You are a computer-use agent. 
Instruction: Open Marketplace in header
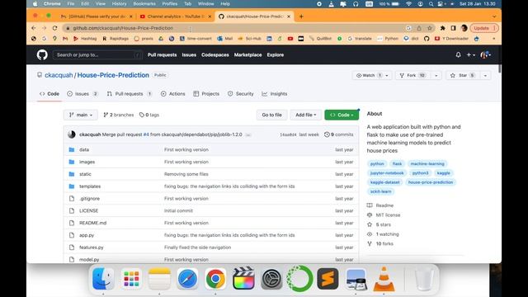click(247, 55)
